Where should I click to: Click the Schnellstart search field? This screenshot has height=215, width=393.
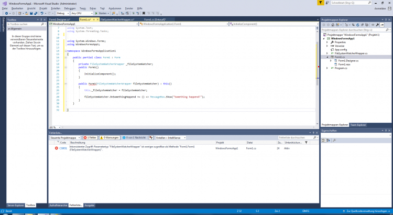tap(351, 3)
